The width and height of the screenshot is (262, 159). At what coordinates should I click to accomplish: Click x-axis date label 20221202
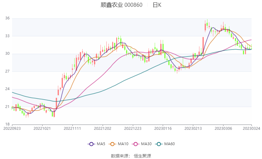click(103, 129)
